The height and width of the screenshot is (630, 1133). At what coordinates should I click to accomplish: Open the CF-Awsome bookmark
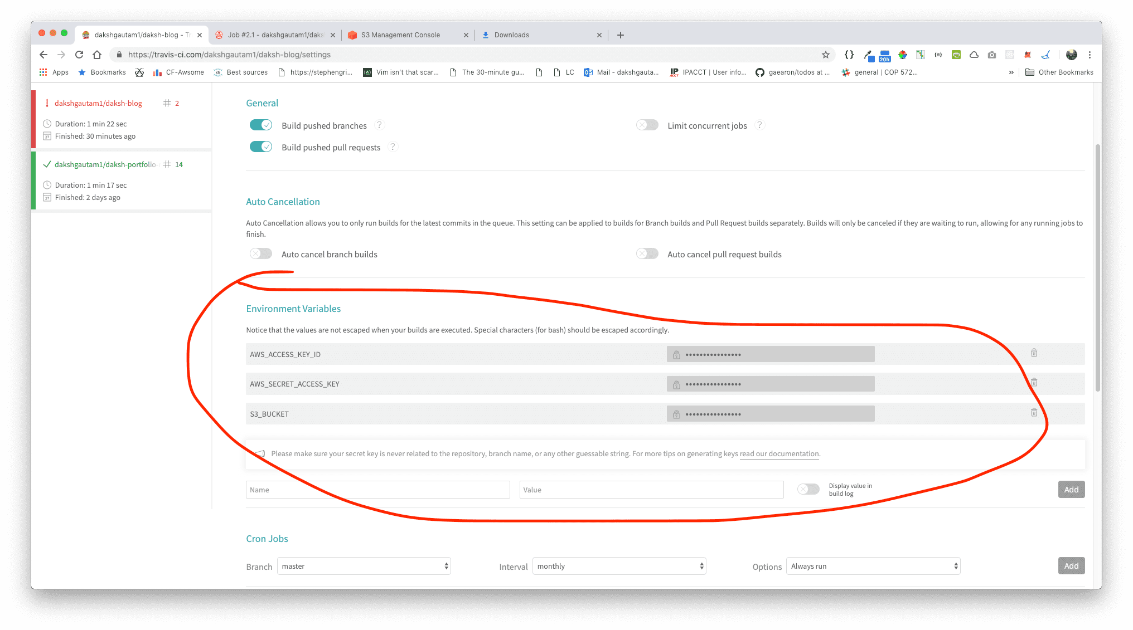point(178,72)
